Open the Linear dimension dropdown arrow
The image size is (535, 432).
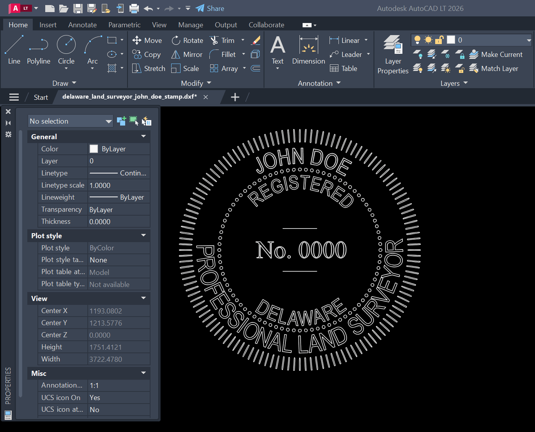(366, 40)
